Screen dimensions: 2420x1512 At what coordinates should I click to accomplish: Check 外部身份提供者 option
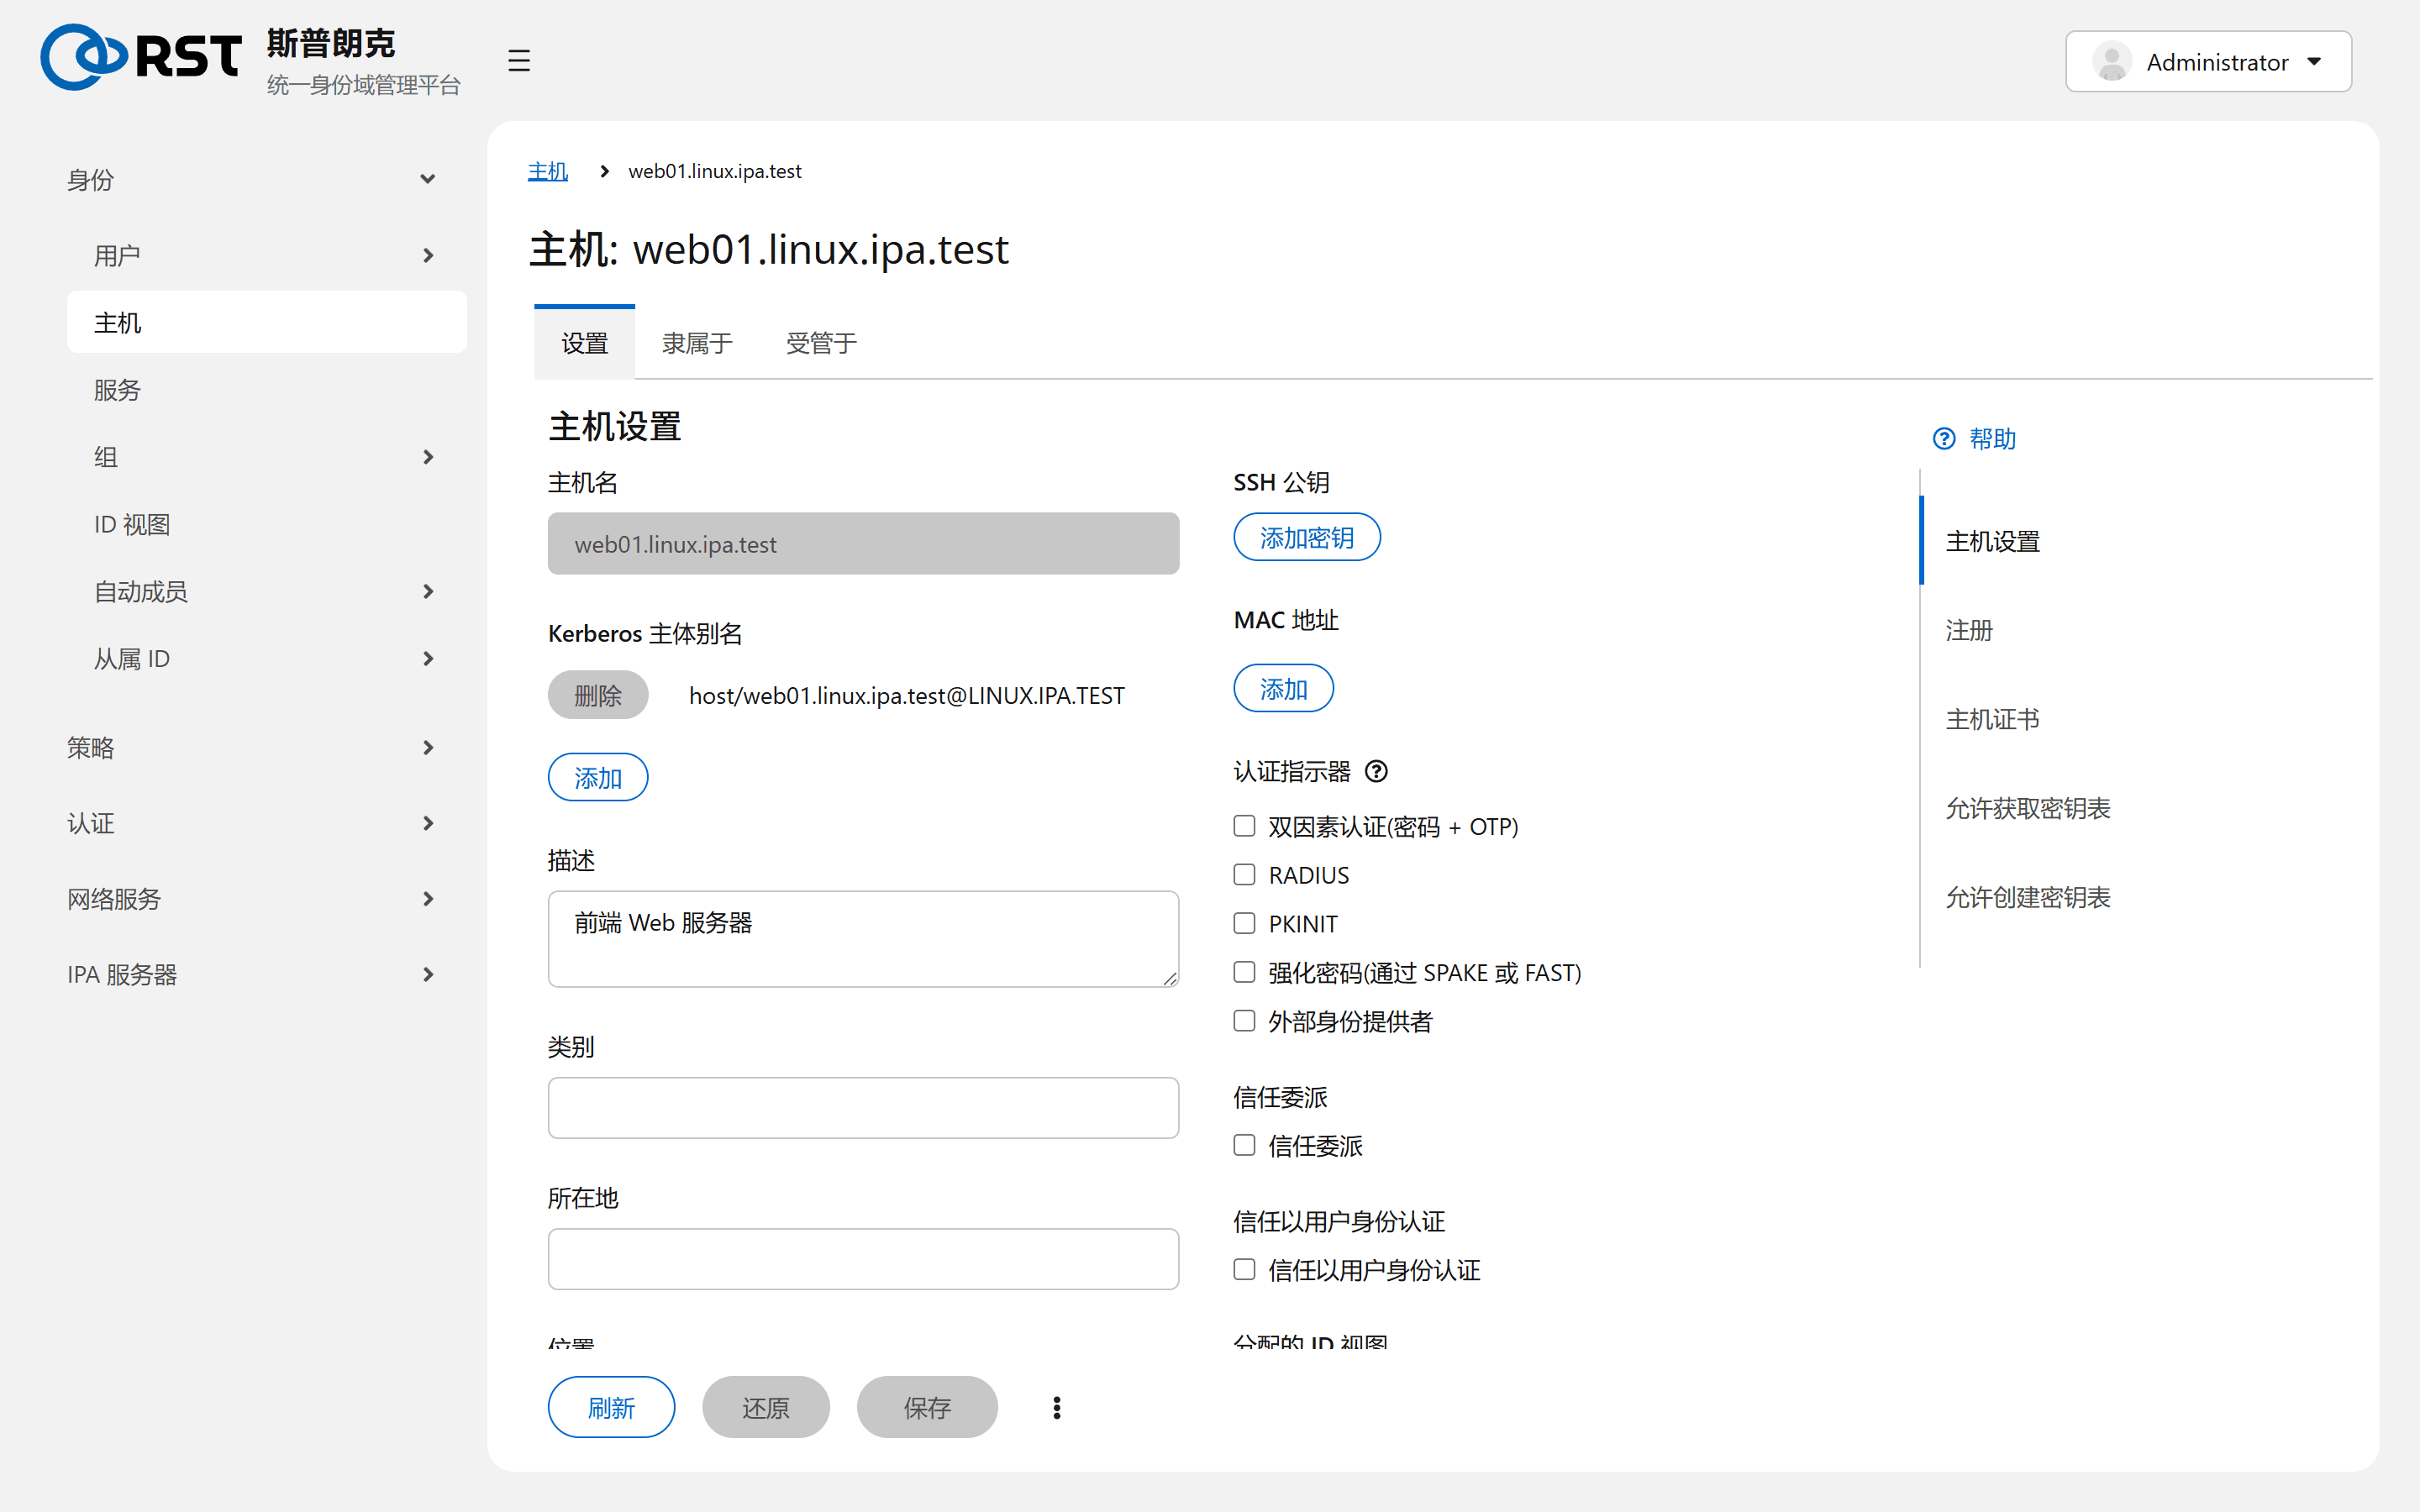click(x=1244, y=1021)
